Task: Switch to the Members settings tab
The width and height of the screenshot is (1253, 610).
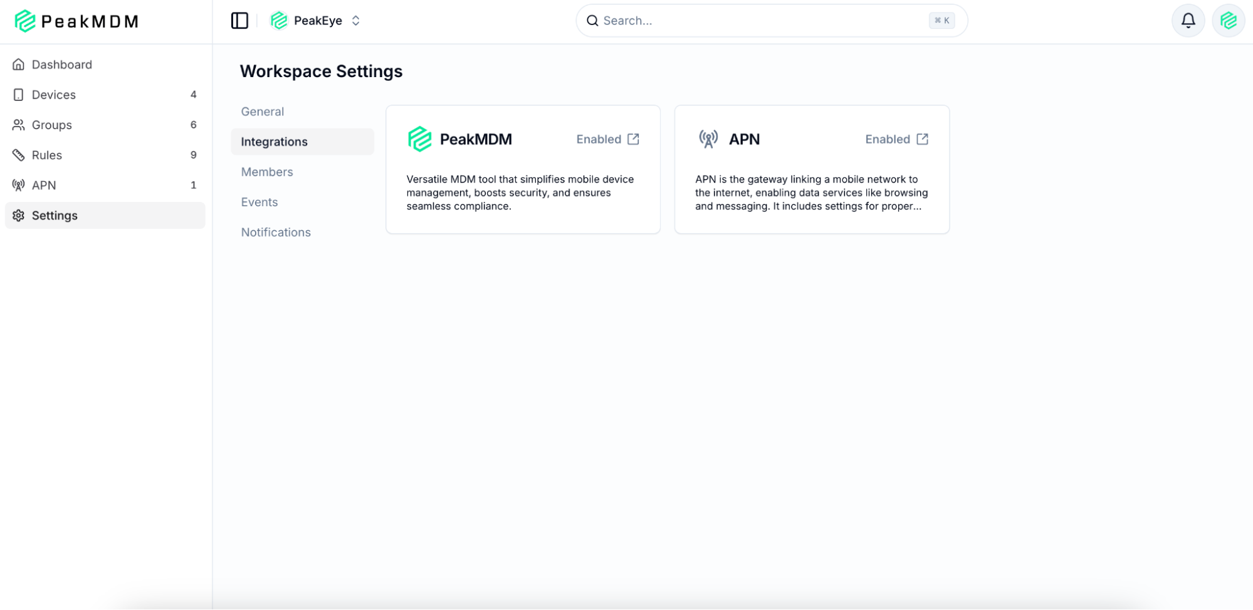Action: tap(267, 172)
